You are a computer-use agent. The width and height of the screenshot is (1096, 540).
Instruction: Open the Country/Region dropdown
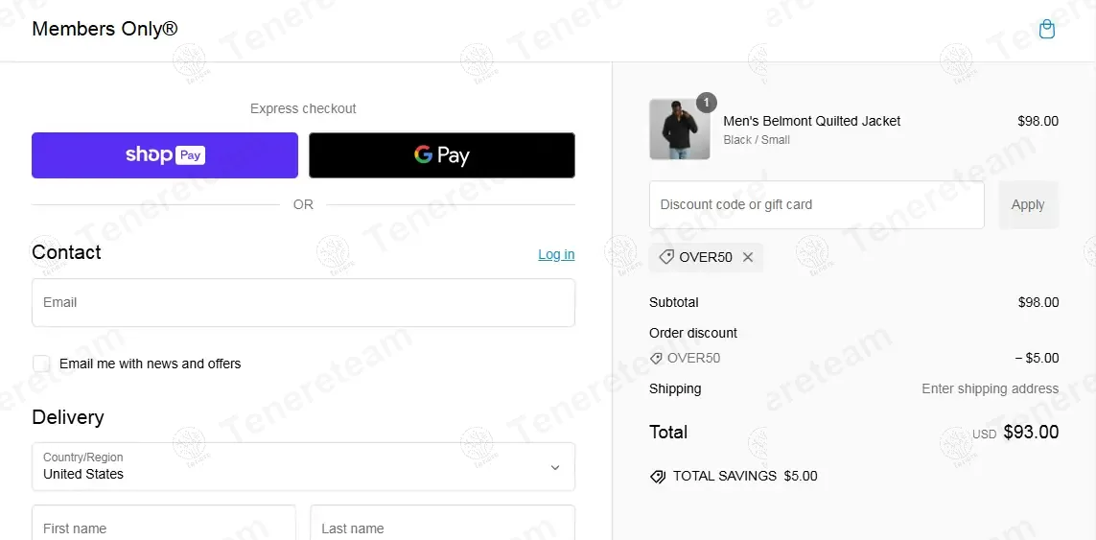coord(303,466)
